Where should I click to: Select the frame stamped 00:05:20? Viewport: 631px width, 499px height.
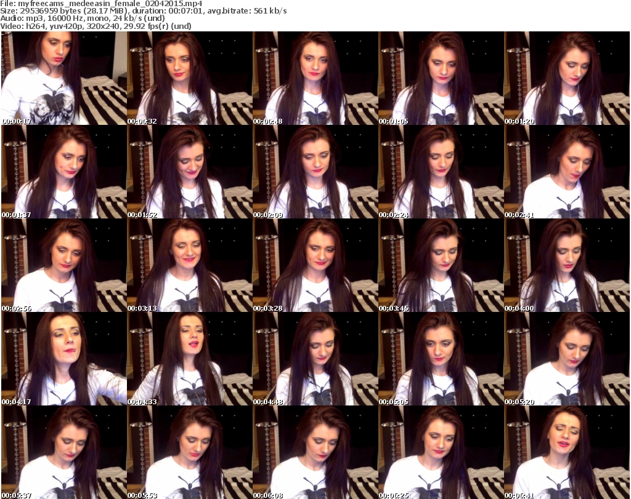click(567, 359)
